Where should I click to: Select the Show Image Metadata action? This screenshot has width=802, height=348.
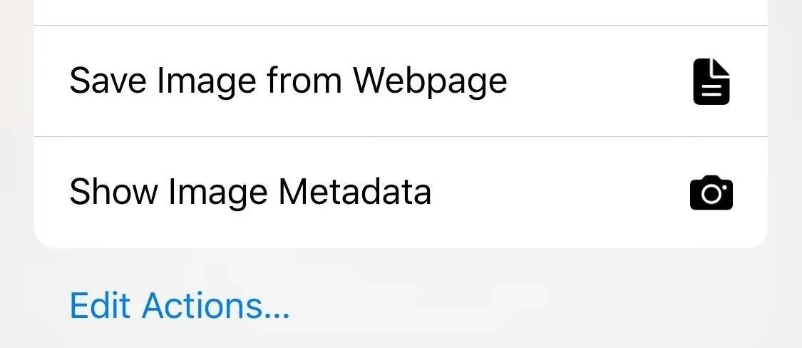(401, 193)
